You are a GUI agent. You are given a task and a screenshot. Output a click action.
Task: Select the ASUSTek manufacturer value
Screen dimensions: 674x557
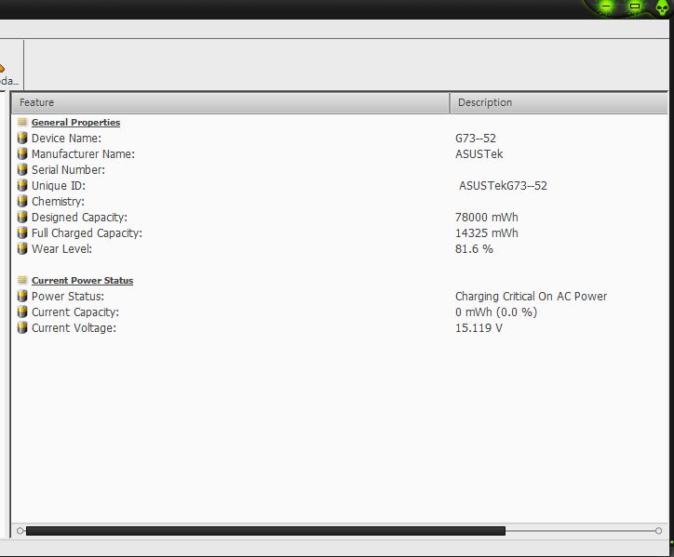pyautogui.click(x=479, y=154)
